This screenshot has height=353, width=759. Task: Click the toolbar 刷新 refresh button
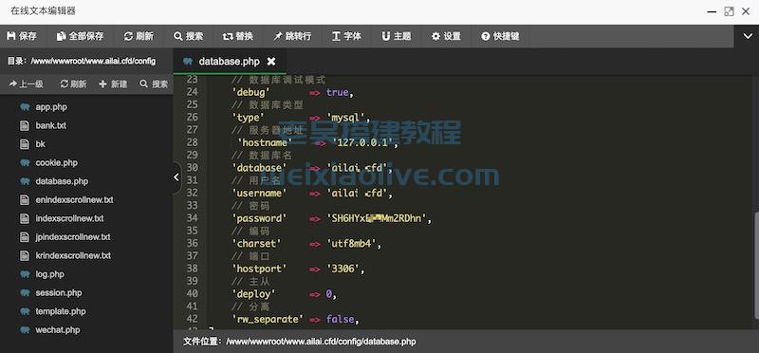139,36
